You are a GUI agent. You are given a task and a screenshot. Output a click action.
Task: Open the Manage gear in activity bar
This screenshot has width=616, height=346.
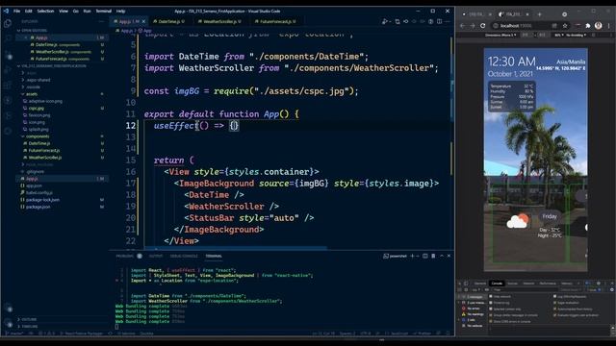9,323
